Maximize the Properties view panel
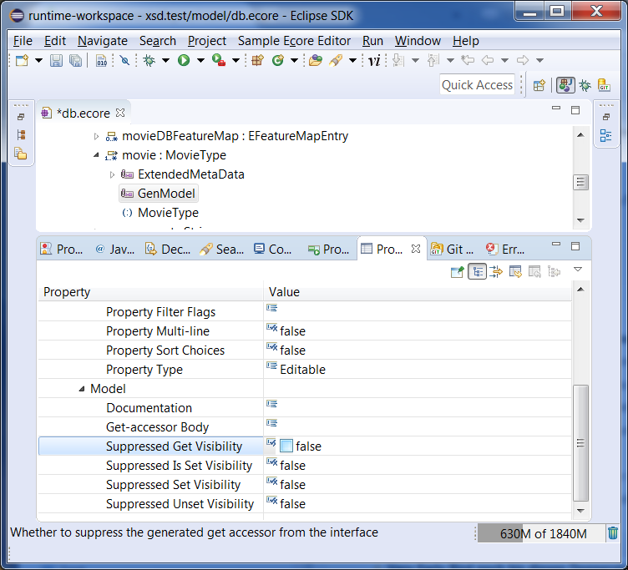The image size is (628, 570). (575, 245)
